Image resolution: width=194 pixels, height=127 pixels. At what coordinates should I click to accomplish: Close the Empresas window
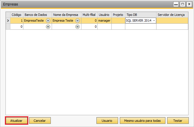click(189, 4)
